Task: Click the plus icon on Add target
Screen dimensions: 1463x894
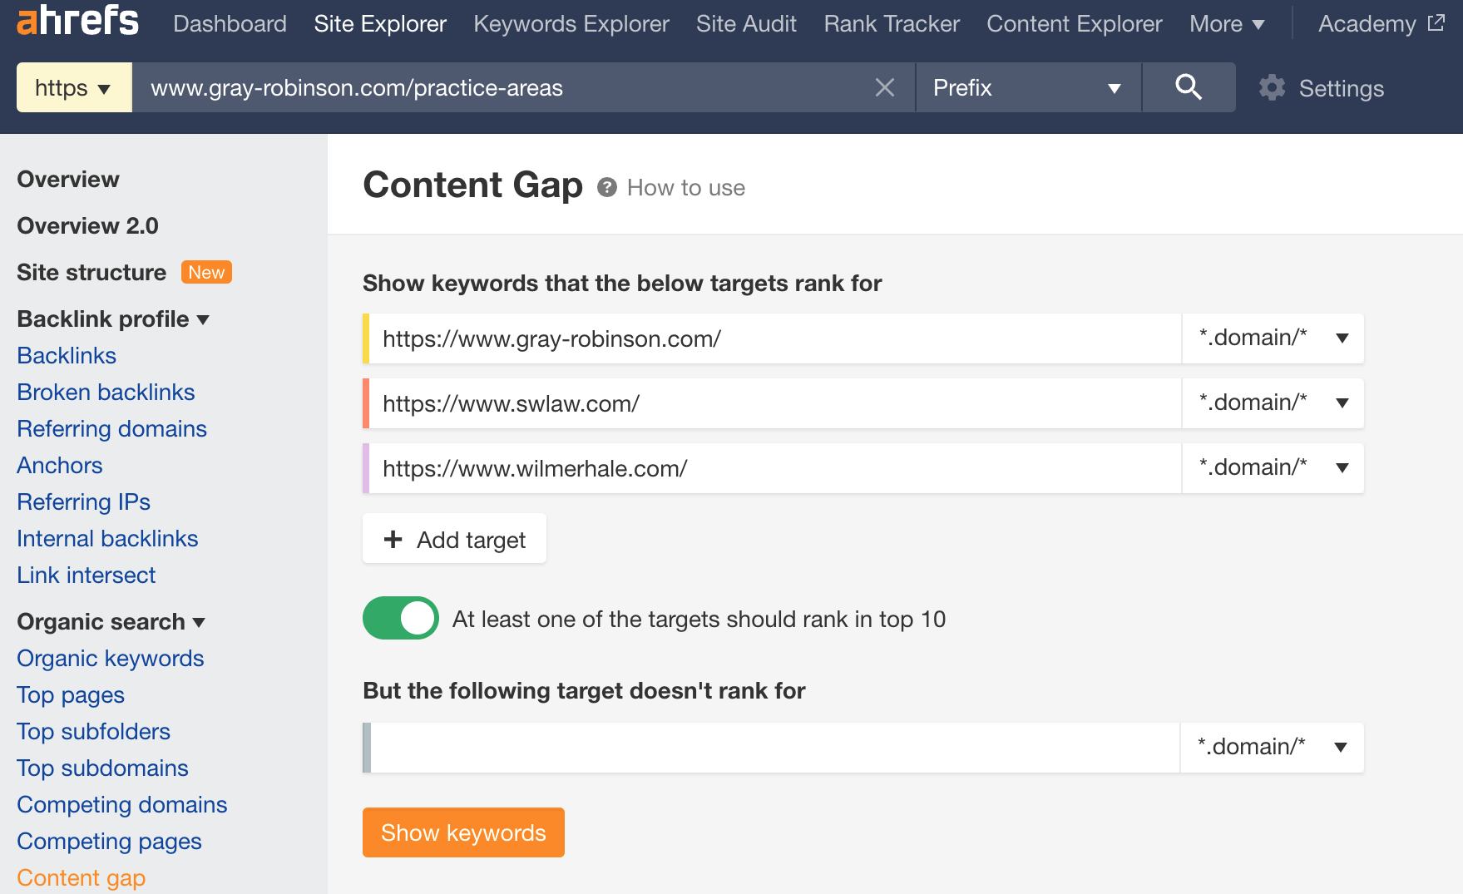Action: (x=393, y=539)
